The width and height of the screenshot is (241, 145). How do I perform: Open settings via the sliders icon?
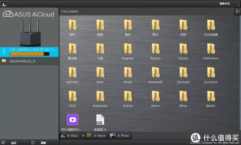coord(3,142)
